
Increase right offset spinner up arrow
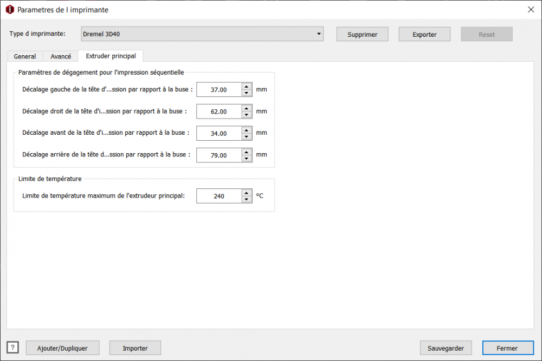(247, 108)
